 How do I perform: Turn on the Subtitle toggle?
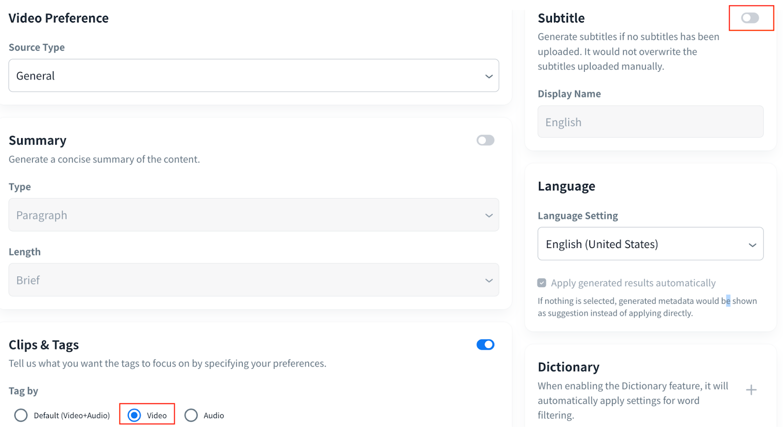pyautogui.click(x=749, y=18)
